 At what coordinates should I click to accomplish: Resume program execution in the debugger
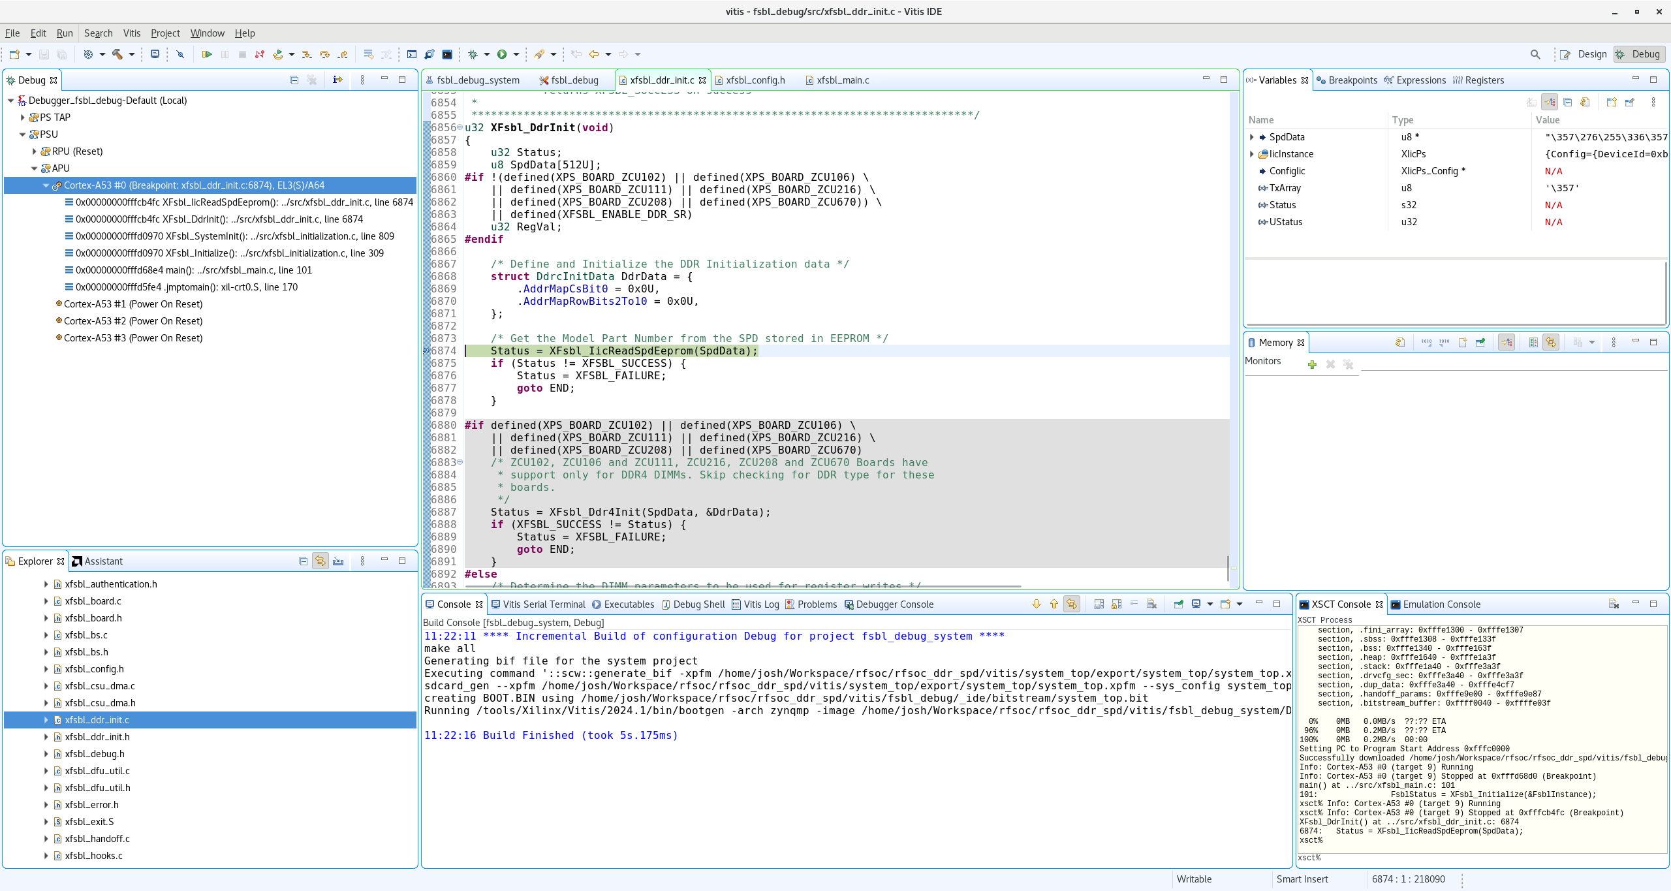click(x=207, y=55)
